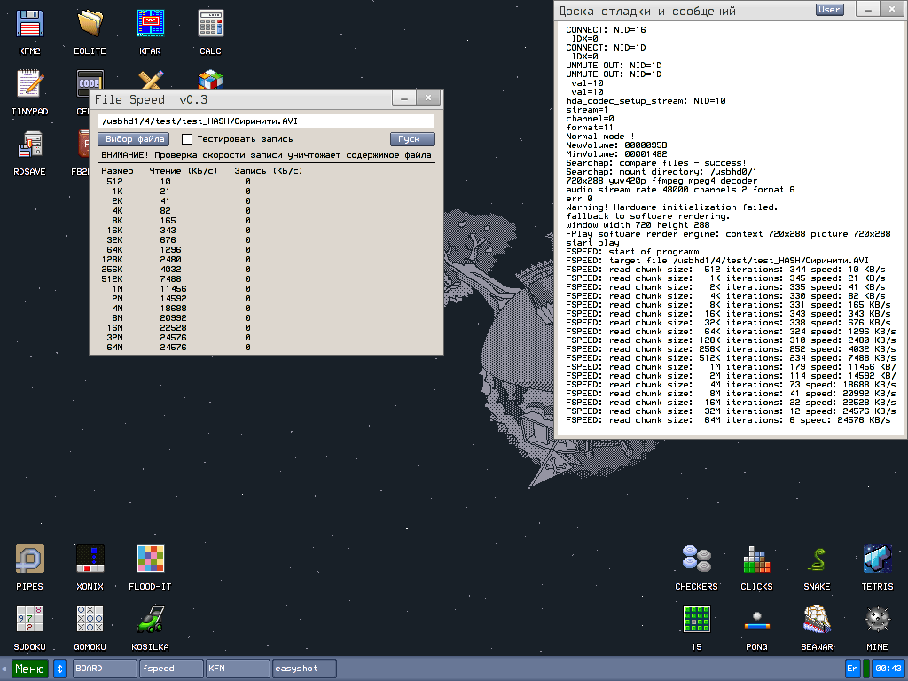Viewport: 908px width, 681px height.
Task: Enable the 'Тестировать запись' checkbox
Action: [187, 139]
